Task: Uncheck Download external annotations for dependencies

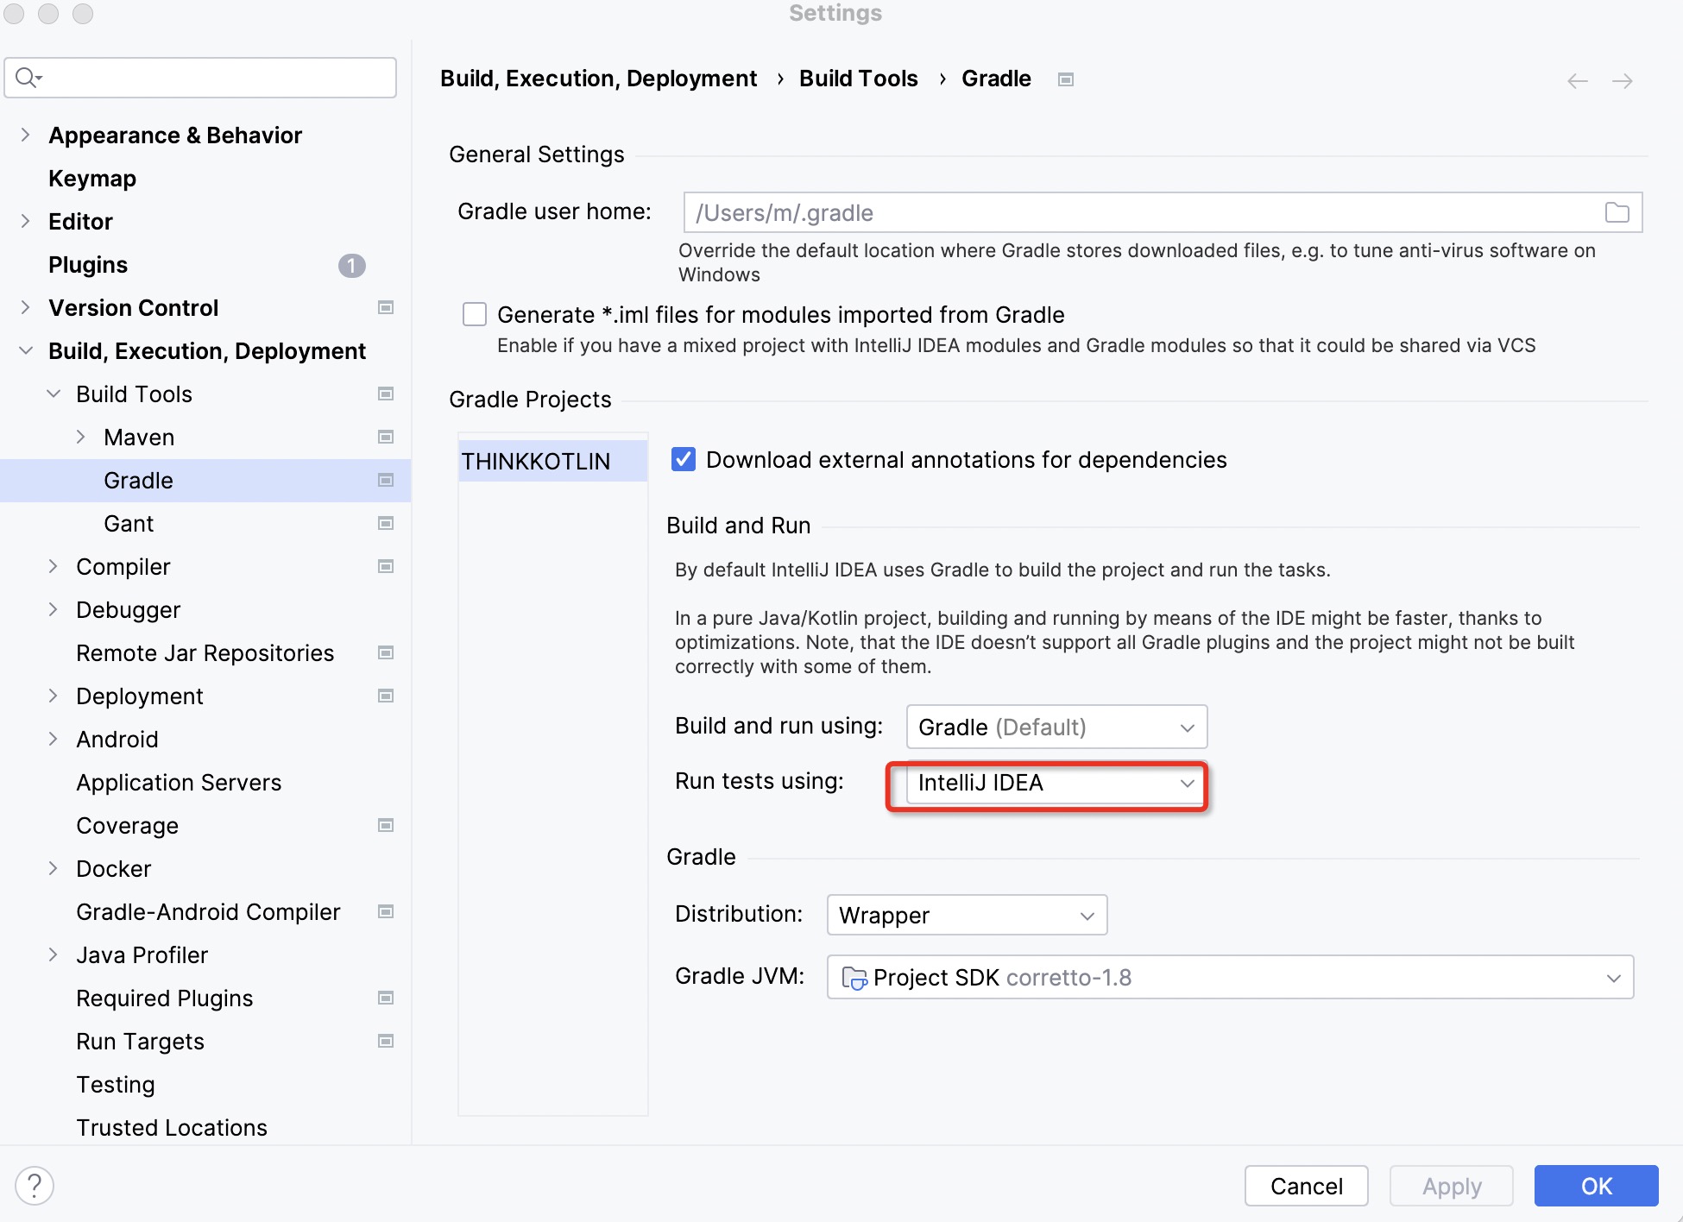Action: click(x=684, y=459)
